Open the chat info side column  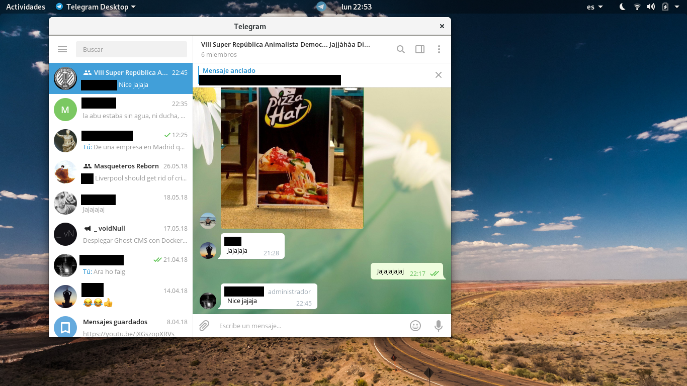[x=420, y=49]
